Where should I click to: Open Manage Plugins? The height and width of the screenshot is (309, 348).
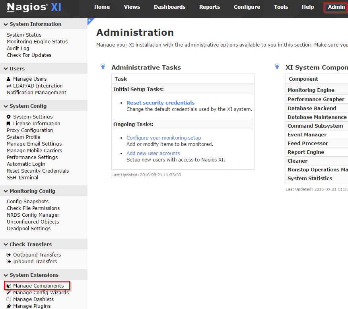coord(32,306)
